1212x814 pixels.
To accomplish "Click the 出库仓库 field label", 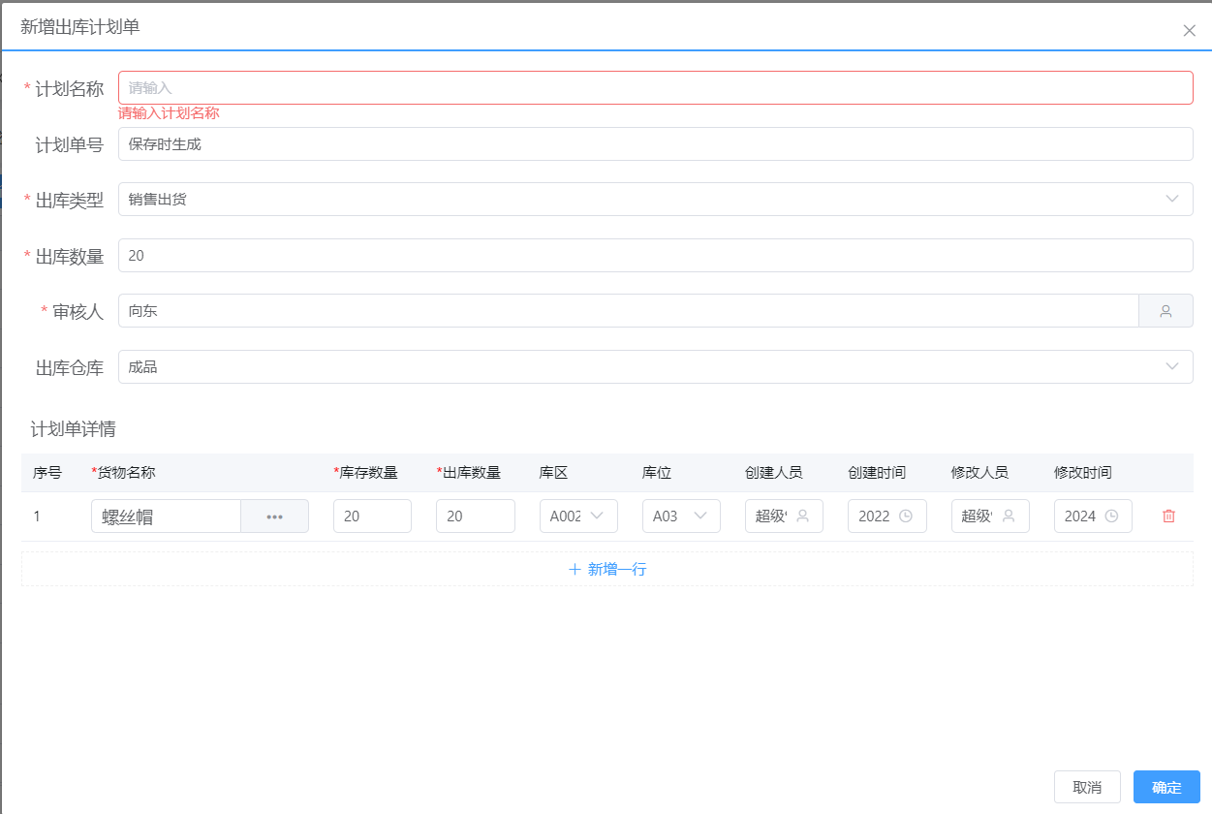I will point(70,367).
